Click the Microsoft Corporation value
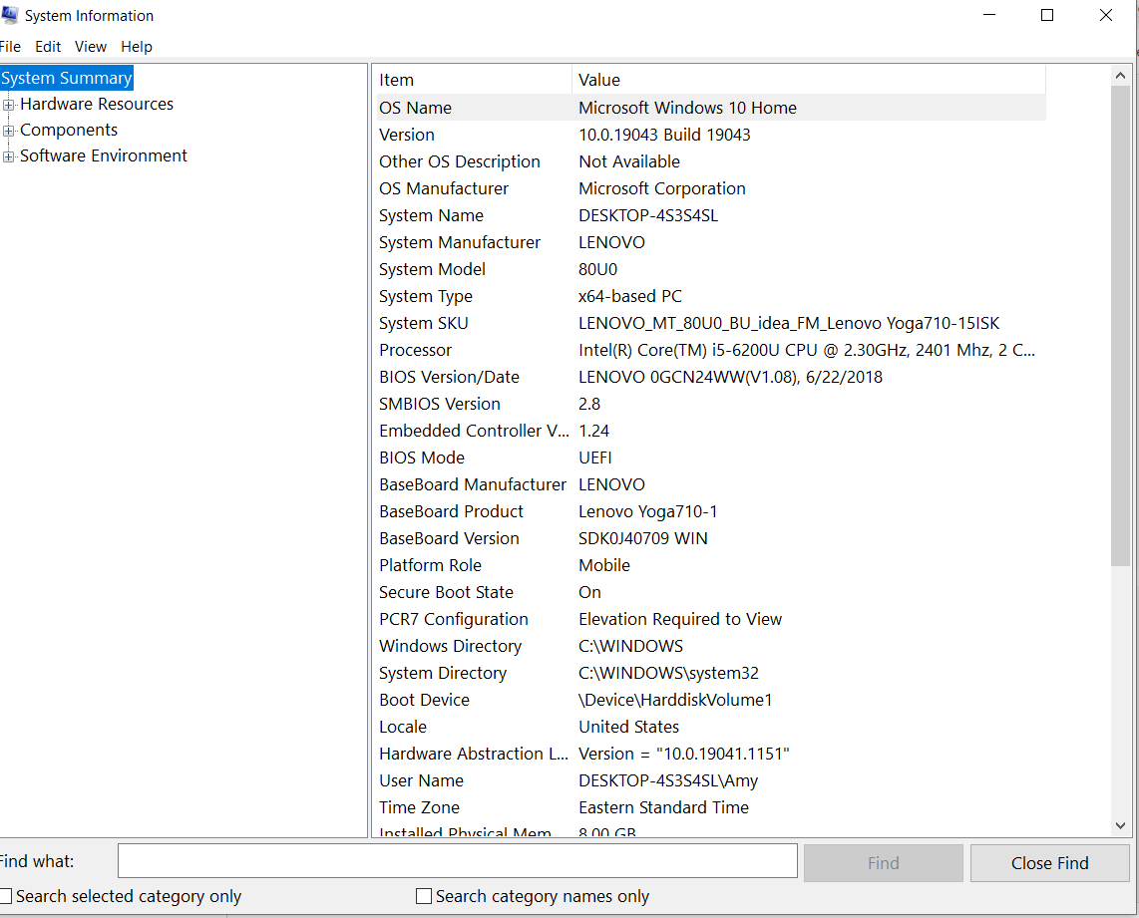The width and height of the screenshot is (1139, 918). point(661,188)
